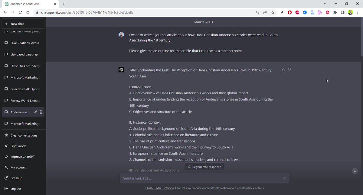Click the lock site-info icon

(x=38, y=13)
